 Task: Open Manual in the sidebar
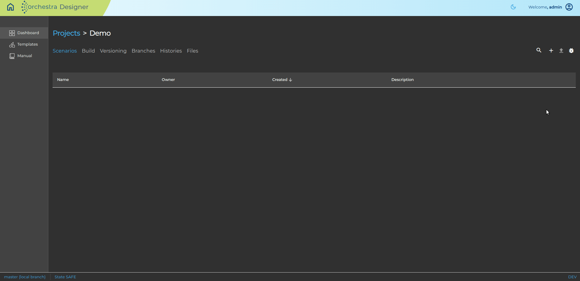(x=24, y=56)
